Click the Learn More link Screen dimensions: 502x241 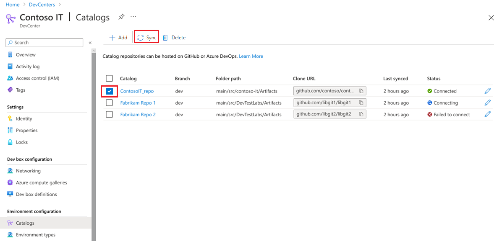pyautogui.click(x=251, y=56)
